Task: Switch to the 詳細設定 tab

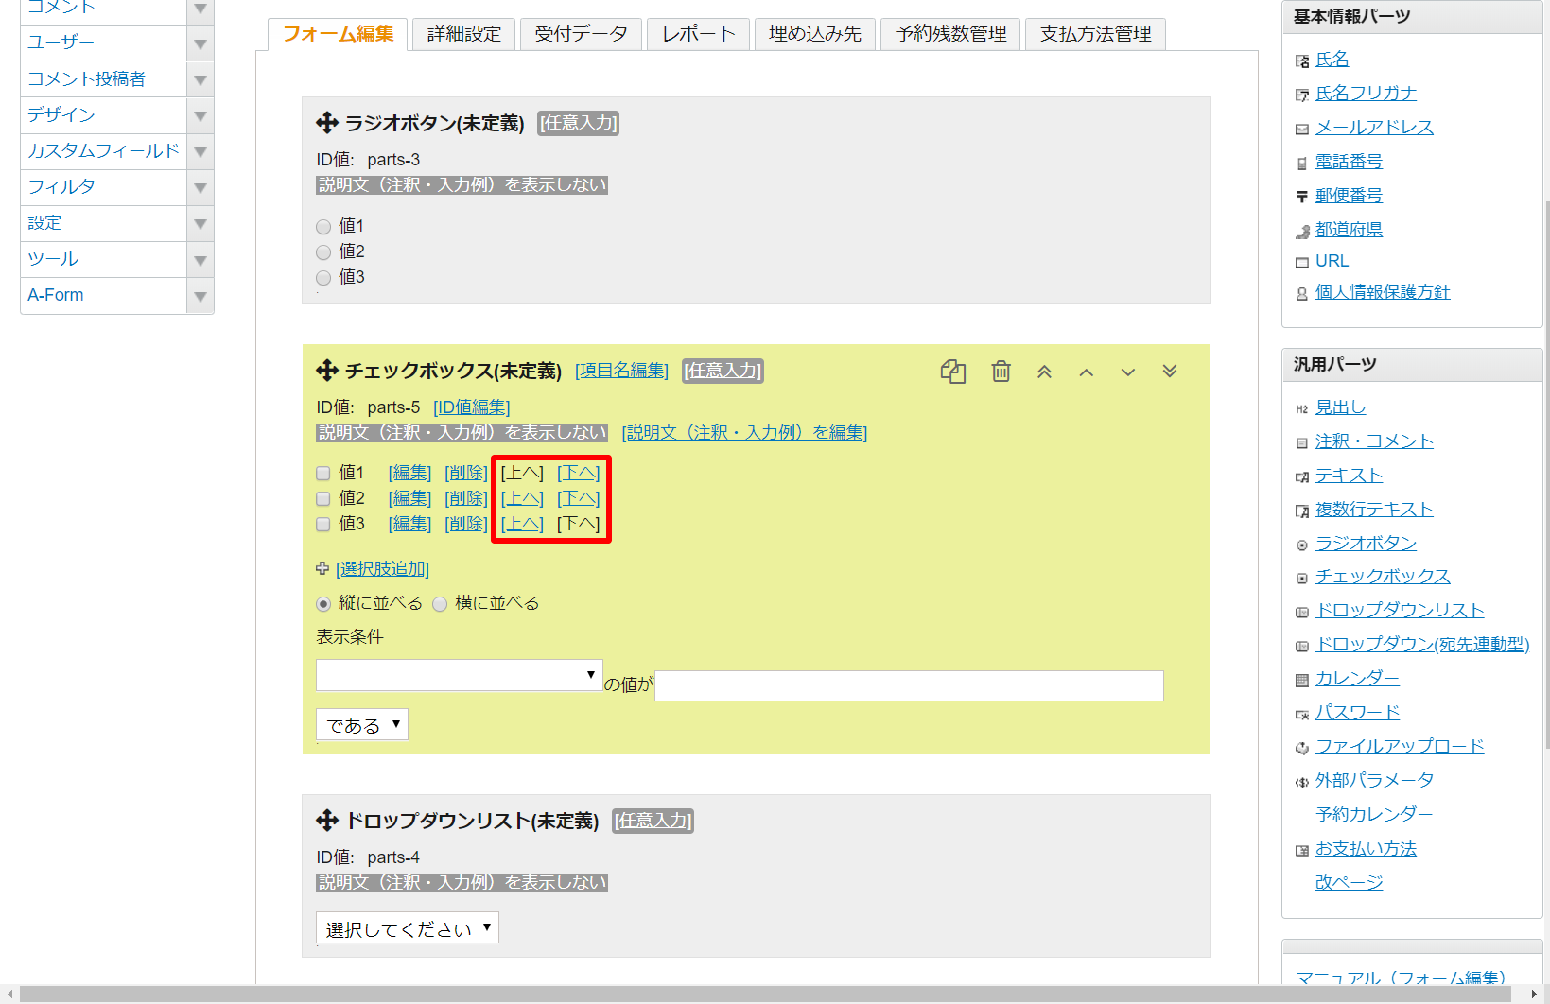Action: point(463,34)
